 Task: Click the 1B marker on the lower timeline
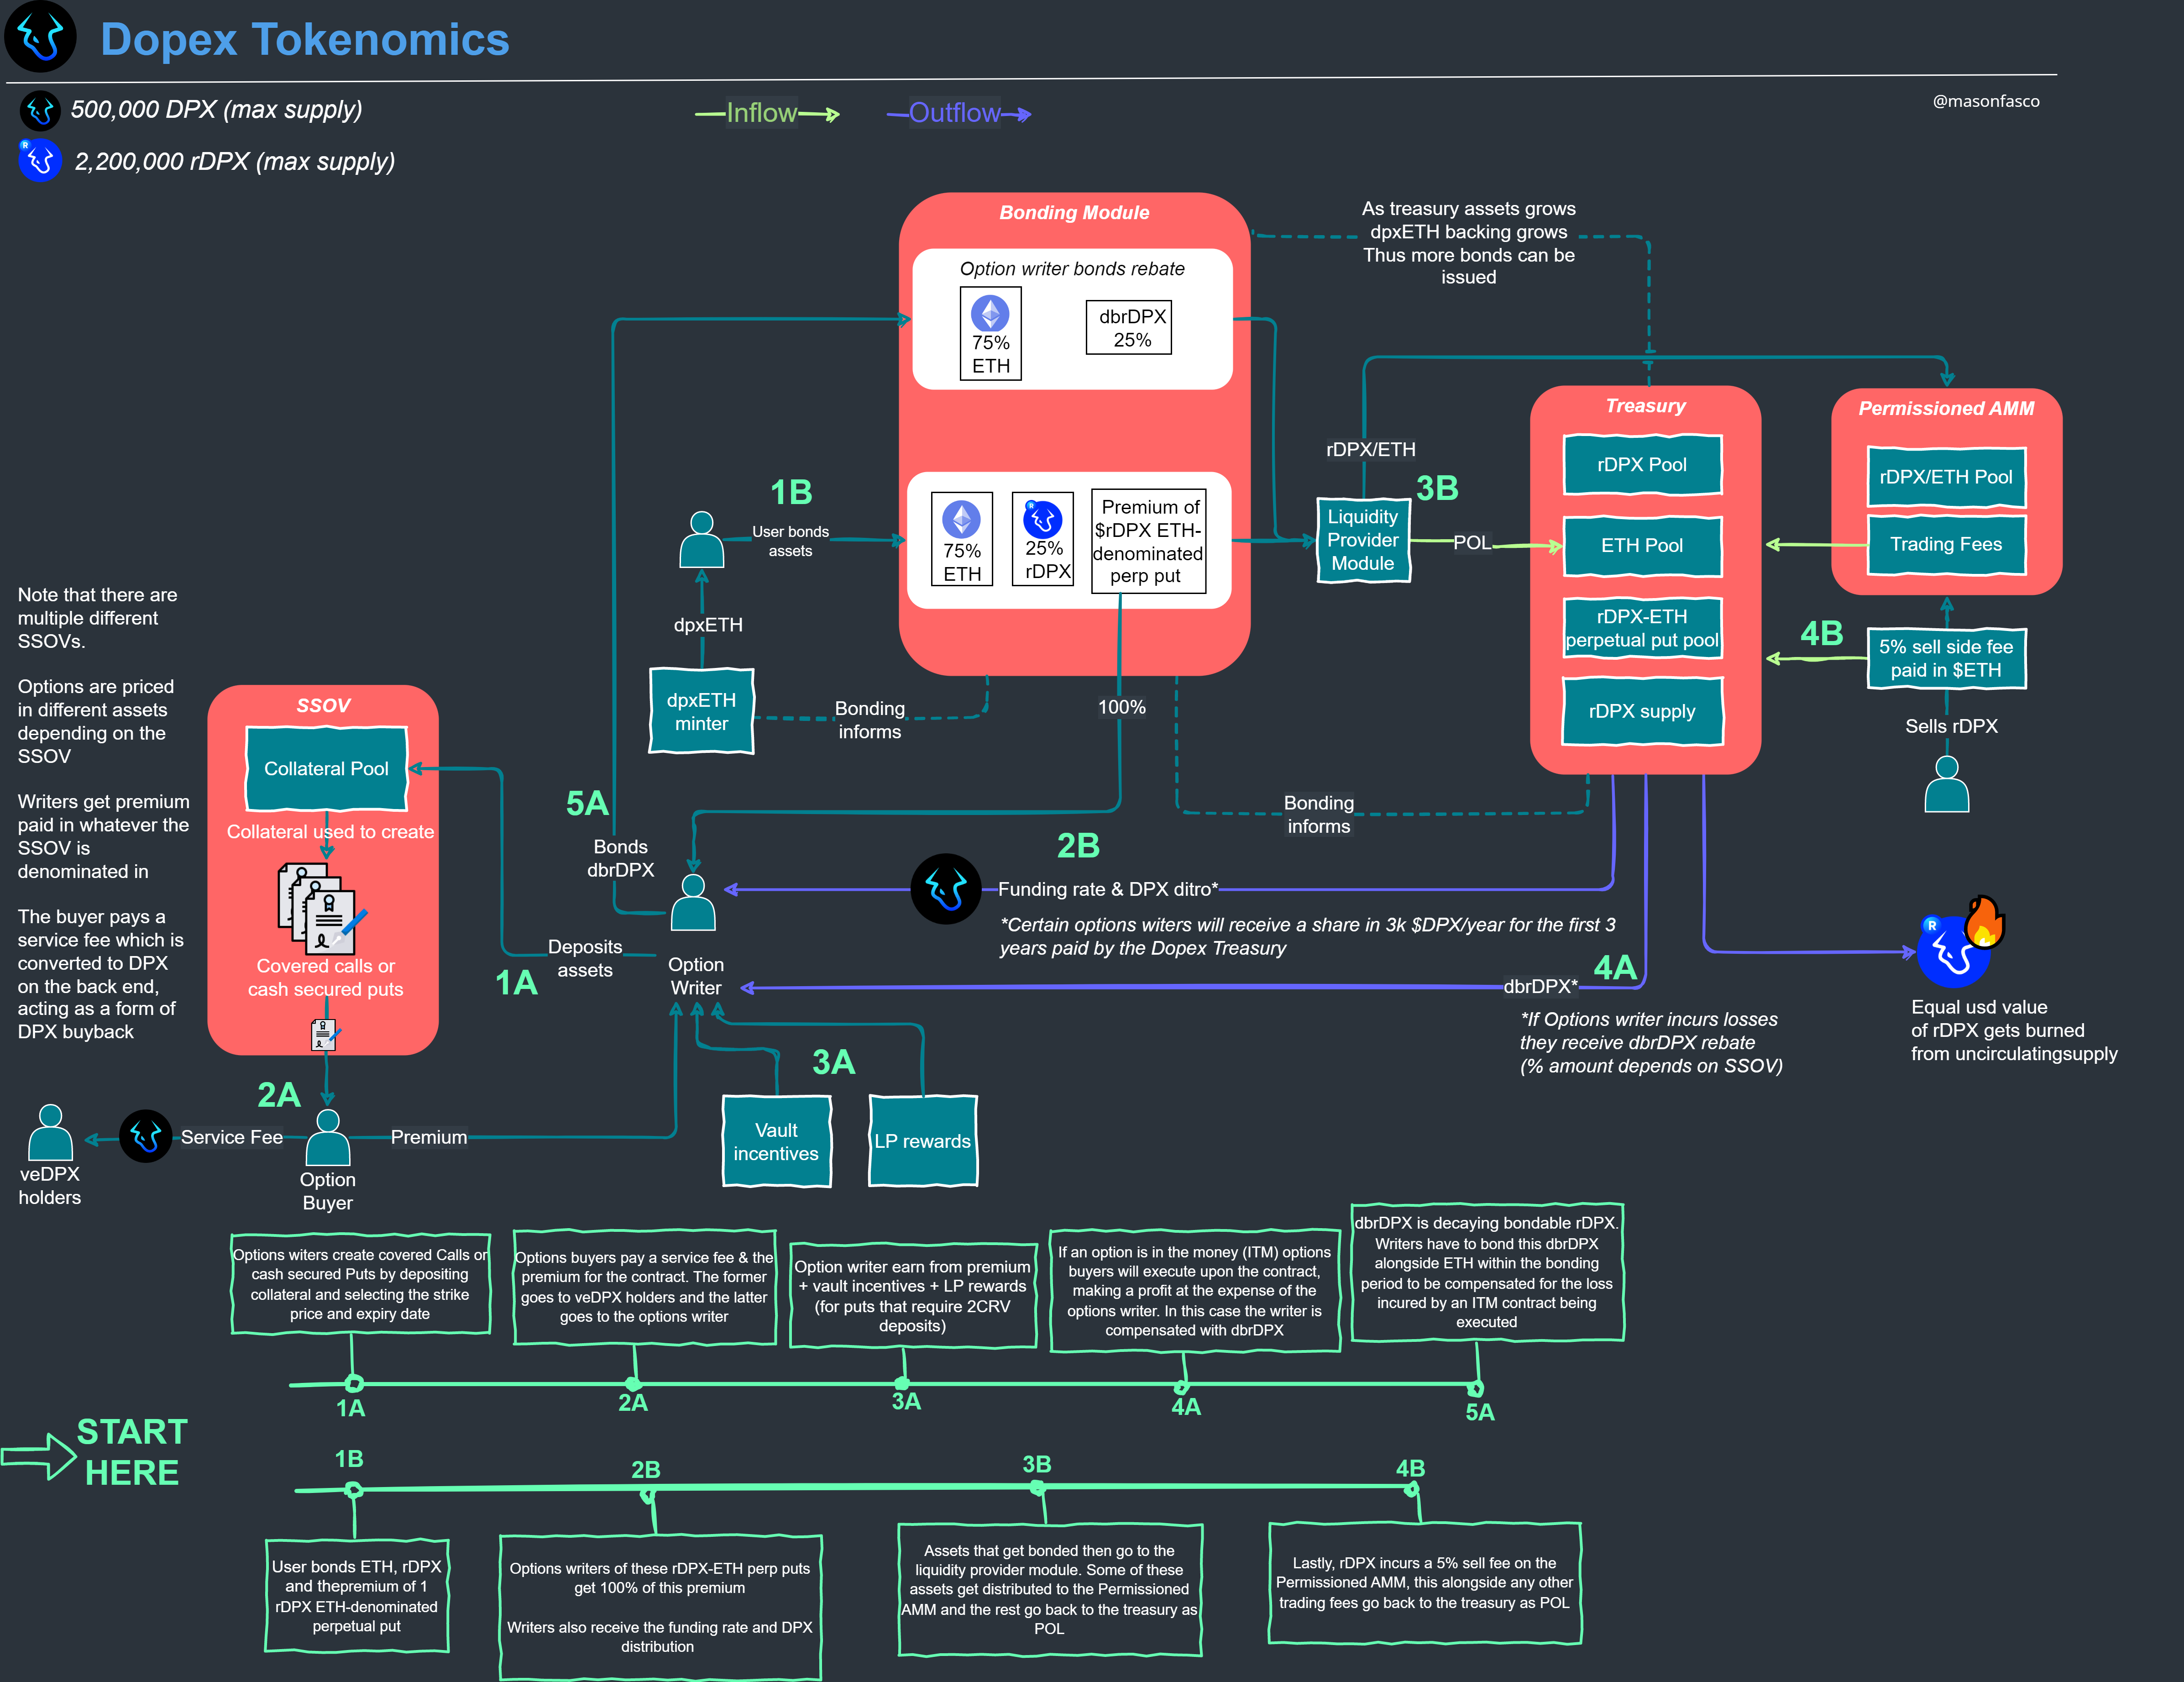coord(353,1490)
